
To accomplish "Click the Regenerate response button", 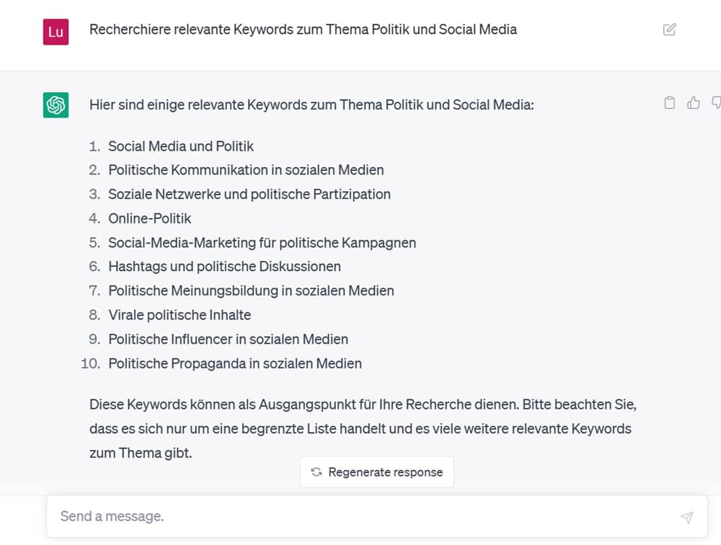I will 376,472.
